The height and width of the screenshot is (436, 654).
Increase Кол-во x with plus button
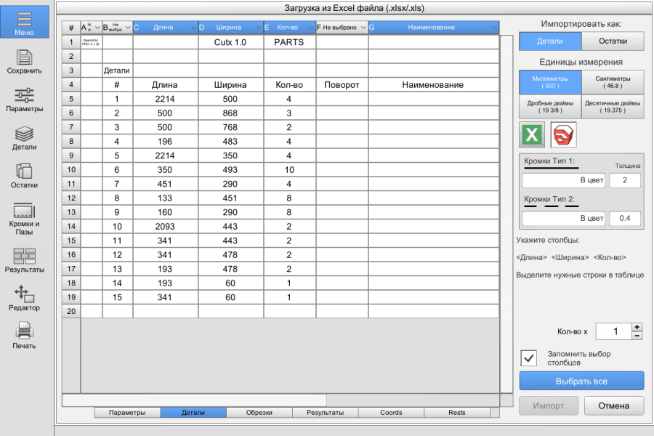637,327
